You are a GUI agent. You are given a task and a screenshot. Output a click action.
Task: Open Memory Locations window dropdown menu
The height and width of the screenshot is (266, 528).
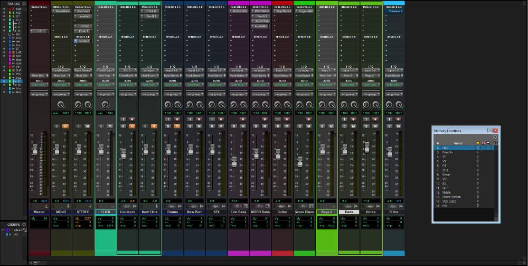(495, 137)
